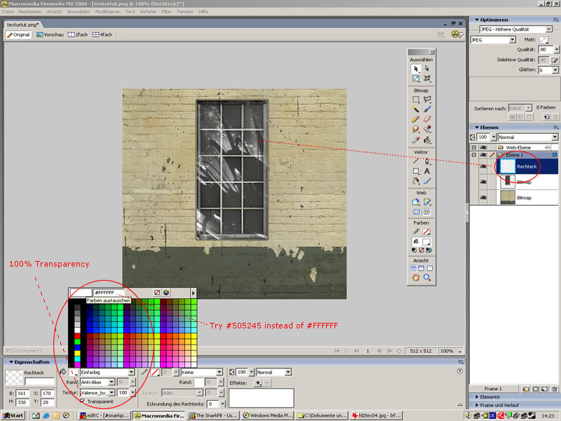Select the Crop tool
The image size is (561, 421).
point(427,79)
